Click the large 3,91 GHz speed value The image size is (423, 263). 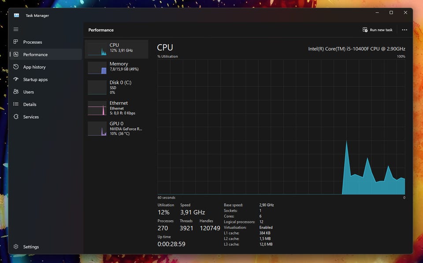tap(193, 212)
